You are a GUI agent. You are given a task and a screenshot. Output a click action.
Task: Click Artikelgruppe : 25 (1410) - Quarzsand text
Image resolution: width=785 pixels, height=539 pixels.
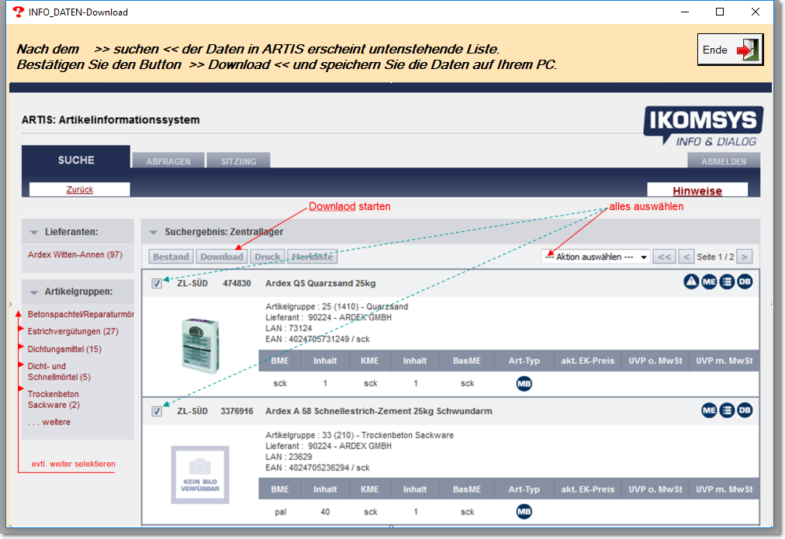click(337, 306)
